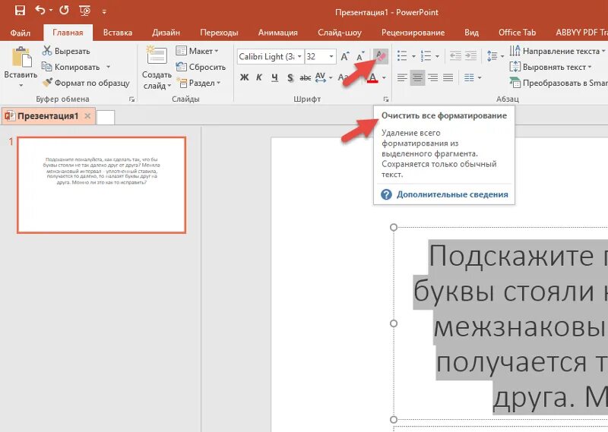608x432 pixels.
Task: Reset the slide with Сбросить
Action: tap(201, 67)
